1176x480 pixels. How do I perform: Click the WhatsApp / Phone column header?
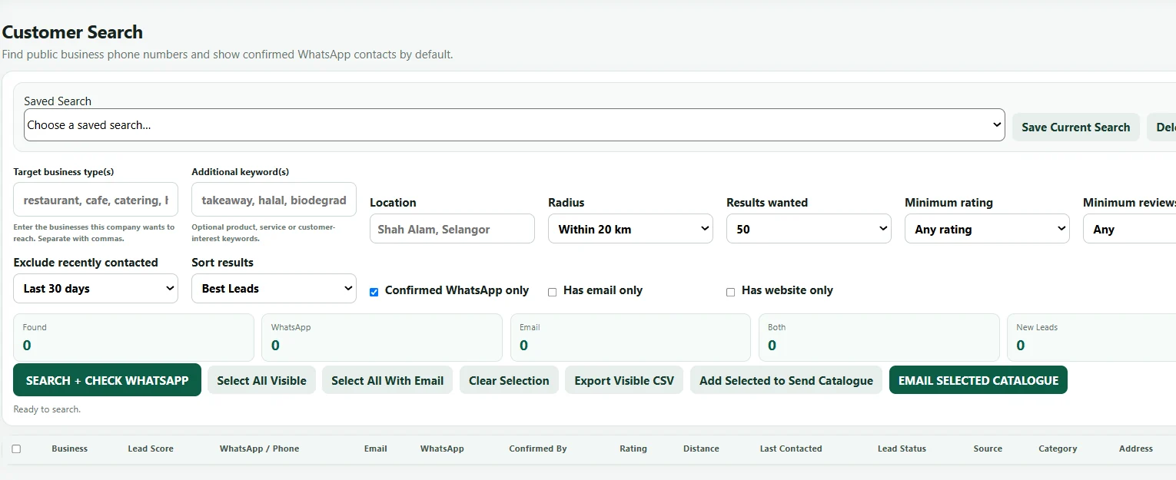tap(259, 449)
